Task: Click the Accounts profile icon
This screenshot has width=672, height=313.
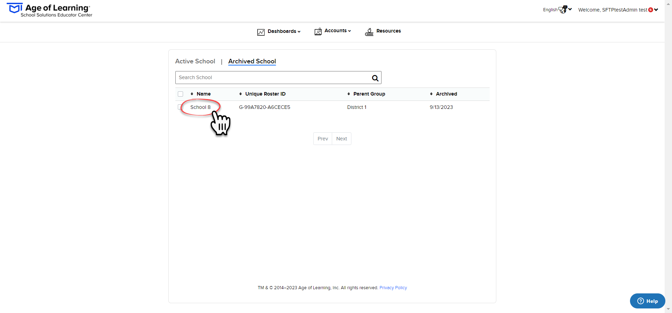Action: coord(318,32)
